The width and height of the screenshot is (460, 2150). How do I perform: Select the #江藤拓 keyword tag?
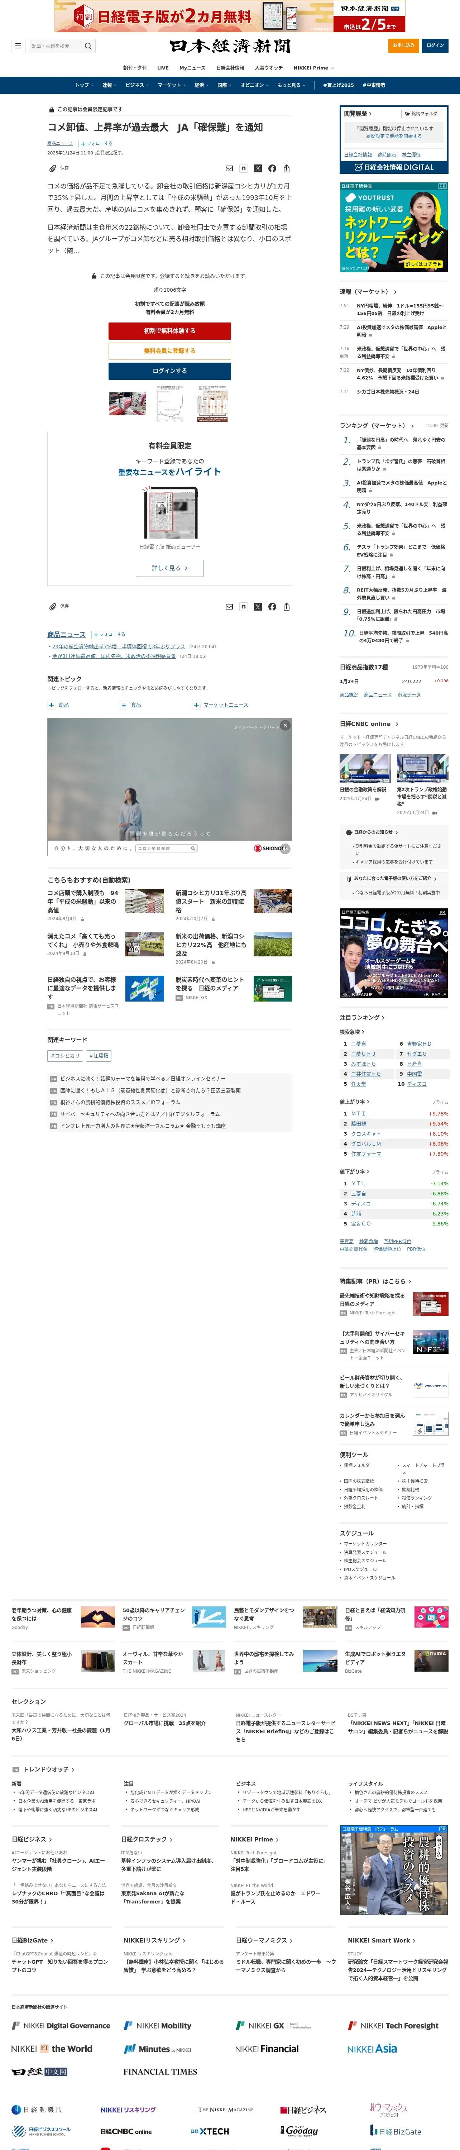(x=99, y=1056)
